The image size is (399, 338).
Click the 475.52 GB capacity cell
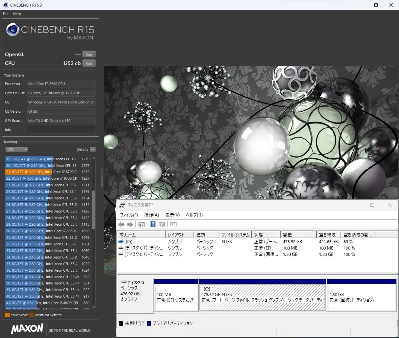pyautogui.click(x=292, y=242)
